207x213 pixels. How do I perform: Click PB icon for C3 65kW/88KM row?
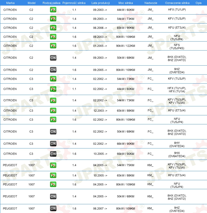53,111
